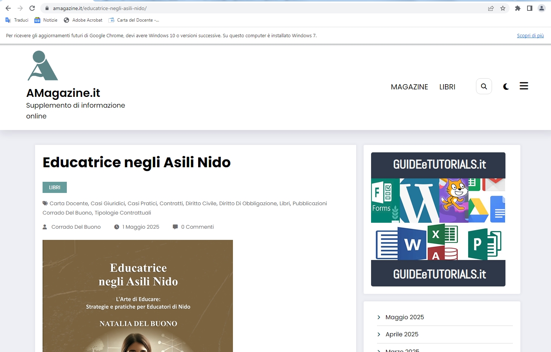The height and width of the screenshot is (352, 551).
Task: Go back to the previous page
Action: coord(8,8)
